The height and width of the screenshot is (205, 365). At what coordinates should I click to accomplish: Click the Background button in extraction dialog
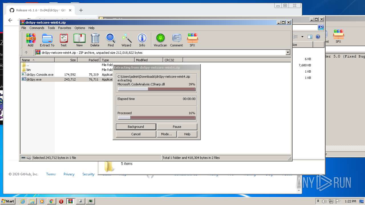click(x=136, y=127)
